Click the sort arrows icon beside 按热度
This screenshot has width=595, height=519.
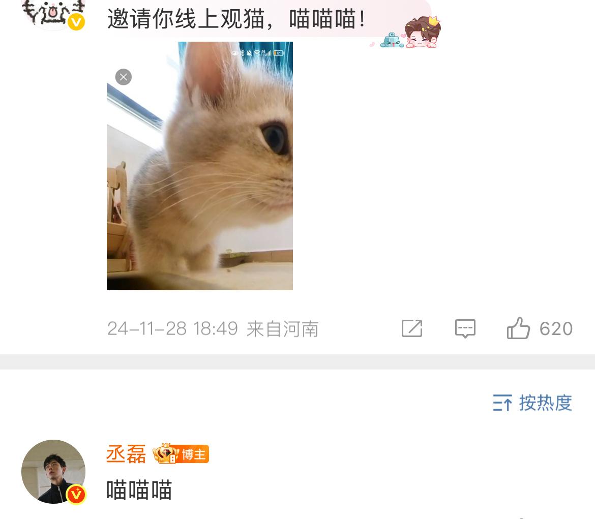tap(502, 403)
